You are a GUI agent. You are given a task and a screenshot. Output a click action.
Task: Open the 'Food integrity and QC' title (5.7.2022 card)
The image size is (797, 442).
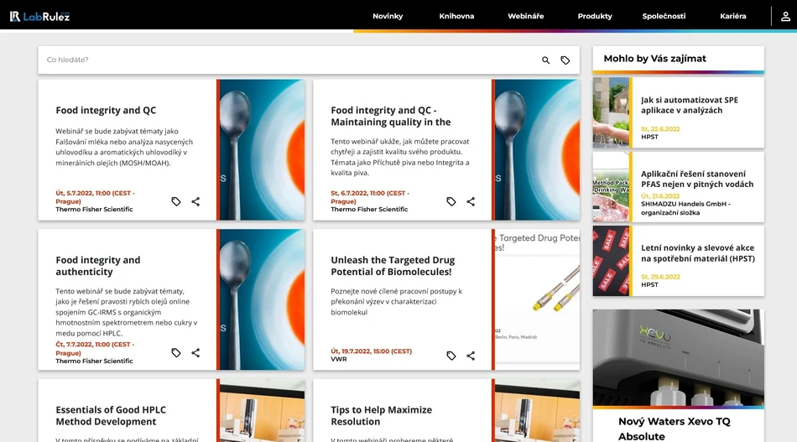[106, 110]
